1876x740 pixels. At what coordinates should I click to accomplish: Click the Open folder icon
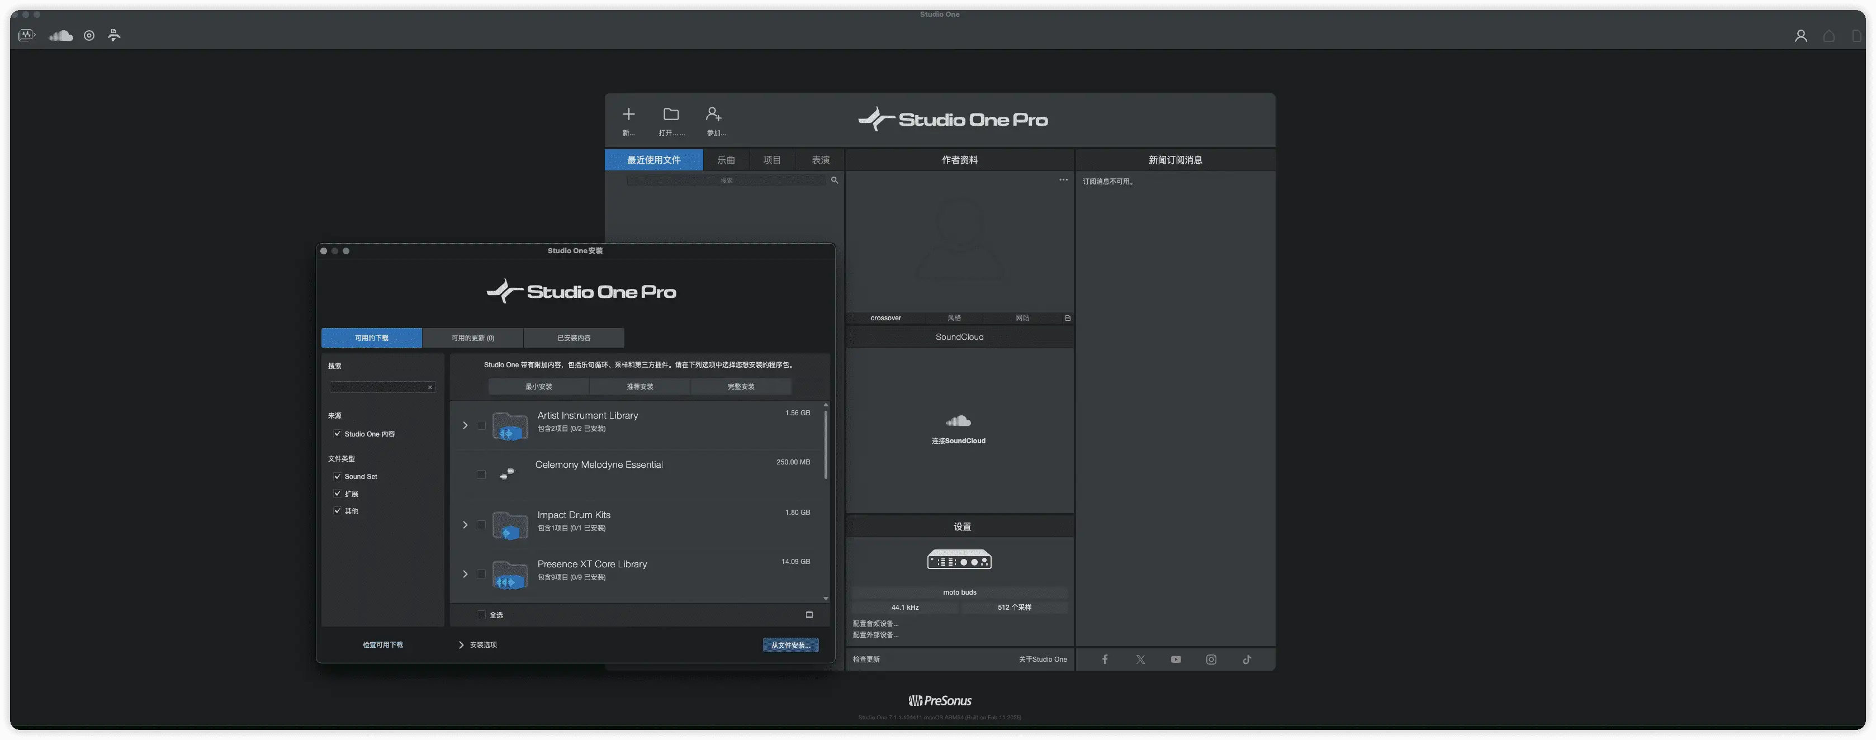pyautogui.click(x=671, y=115)
